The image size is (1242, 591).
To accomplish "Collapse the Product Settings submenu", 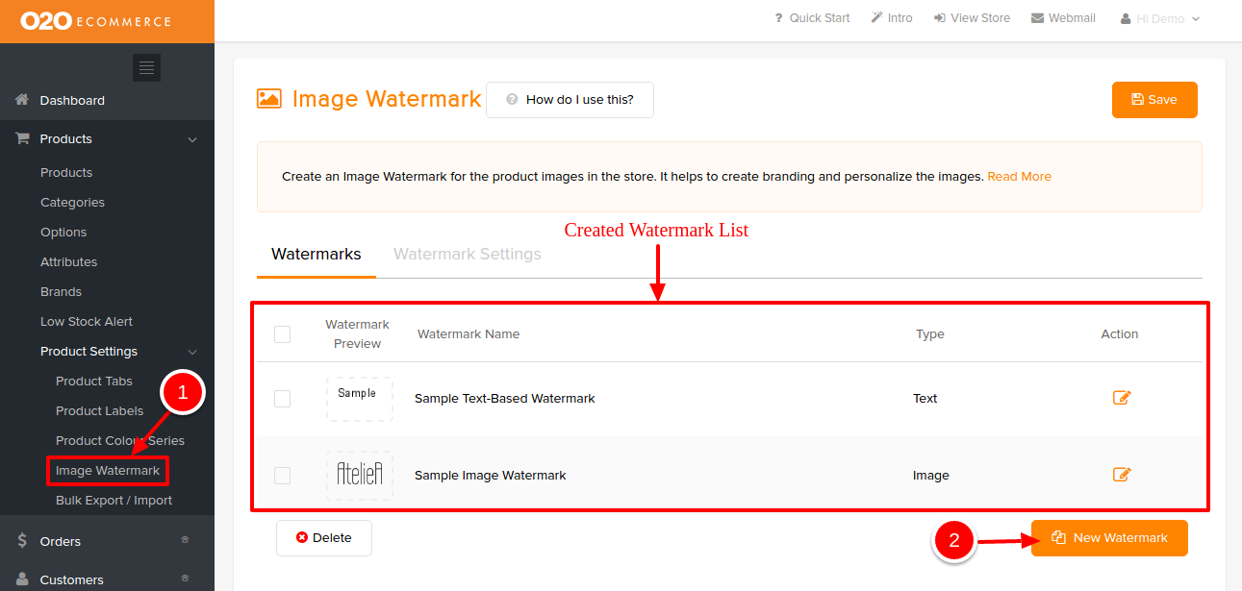I will 192,351.
